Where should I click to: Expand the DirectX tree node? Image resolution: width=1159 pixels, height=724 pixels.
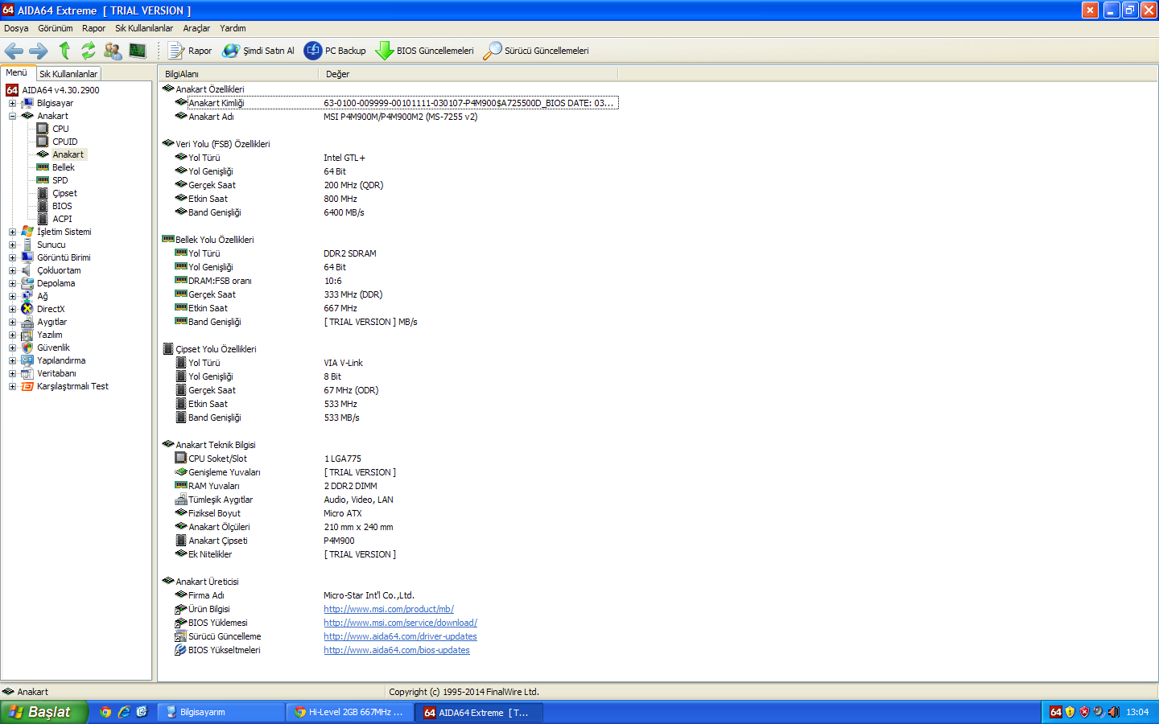coord(12,309)
